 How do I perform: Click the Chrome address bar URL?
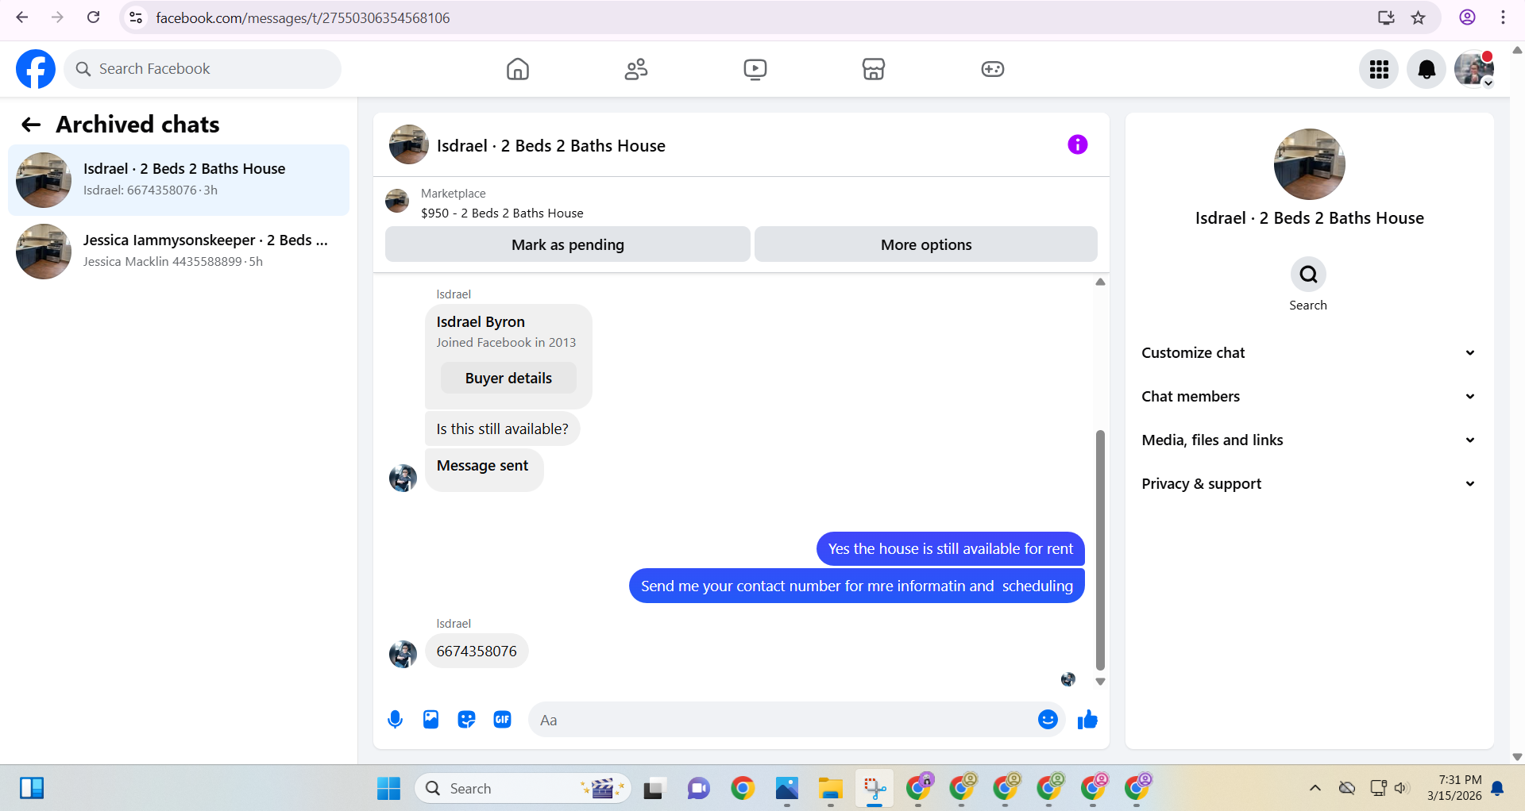303,17
